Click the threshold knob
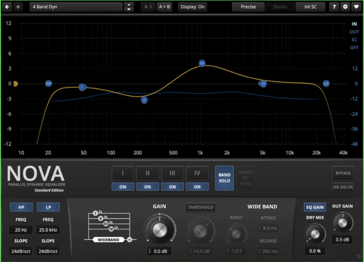Image resolution: width=364 pixels, height=262 pixels. (x=200, y=231)
